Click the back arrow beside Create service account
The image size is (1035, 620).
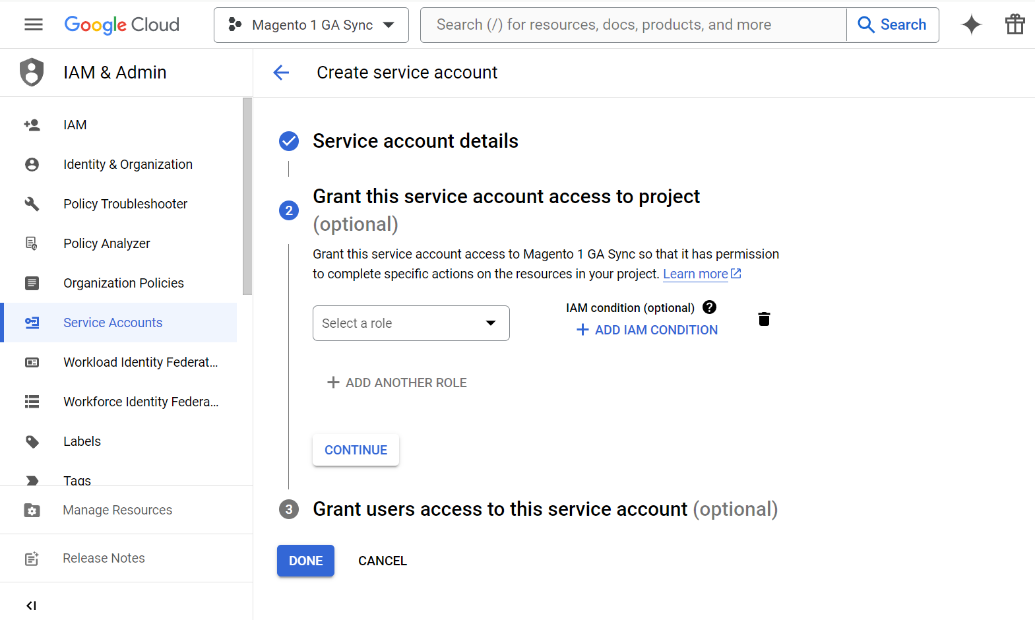click(282, 73)
